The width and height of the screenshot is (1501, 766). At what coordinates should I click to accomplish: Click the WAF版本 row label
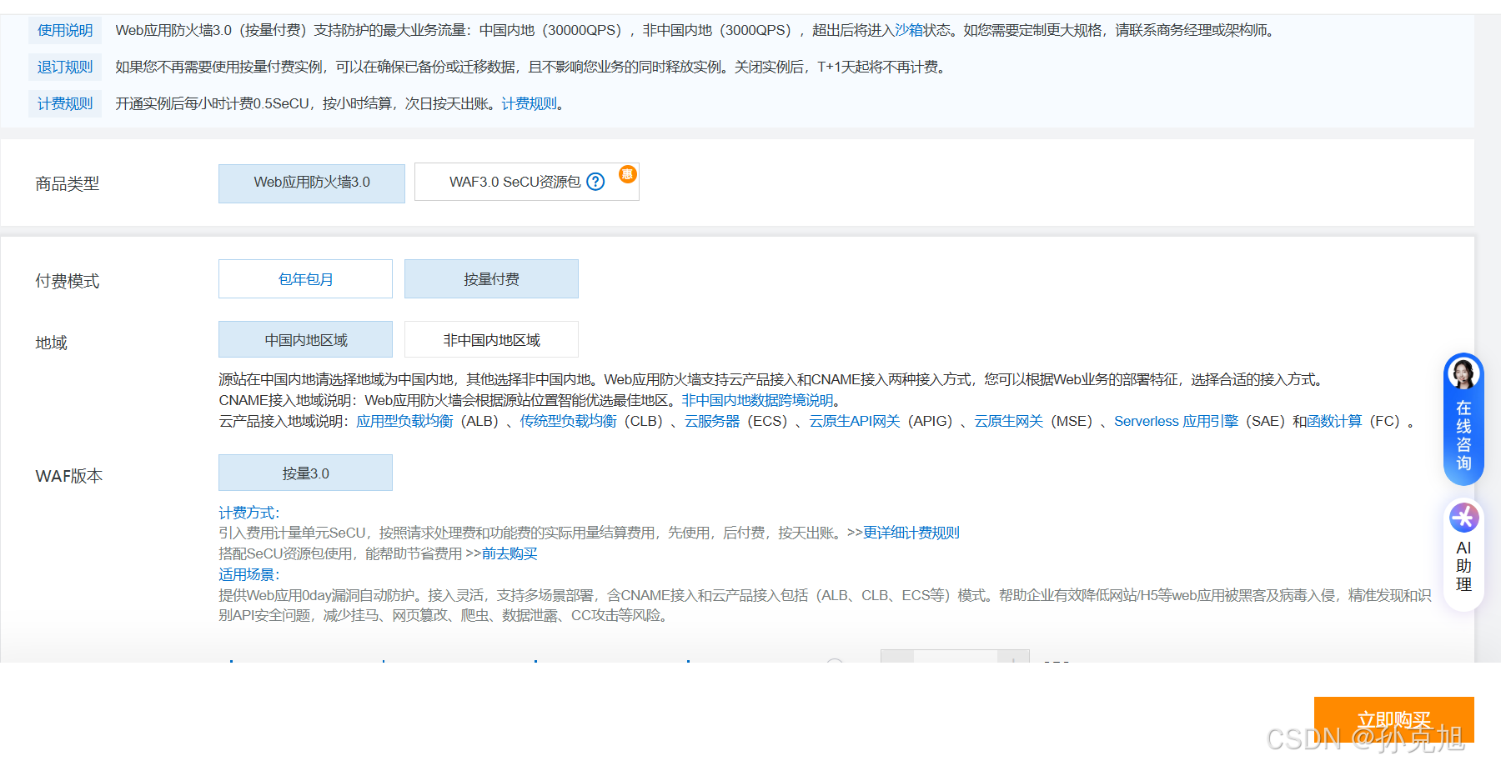[69, 476]
